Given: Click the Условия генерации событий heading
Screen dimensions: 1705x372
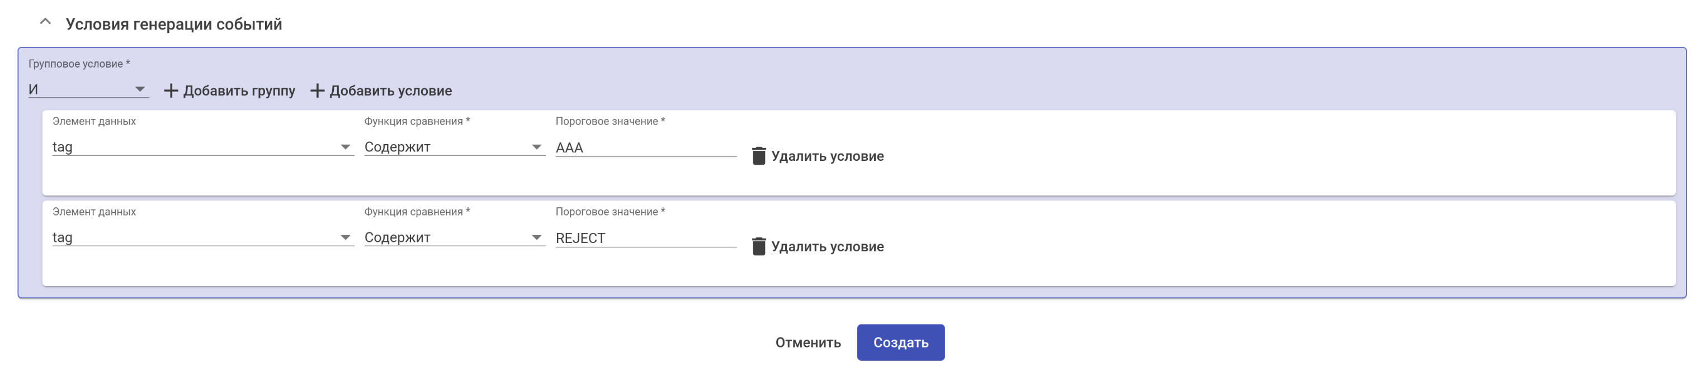Looking at the screenshot, I should click(173, 25).
